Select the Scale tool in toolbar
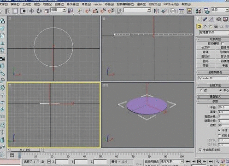 tap(47, 11)
